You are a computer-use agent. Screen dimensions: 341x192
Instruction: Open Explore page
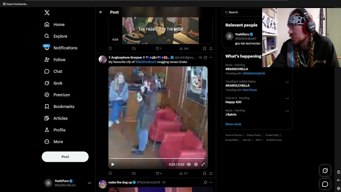coord(56,36)
